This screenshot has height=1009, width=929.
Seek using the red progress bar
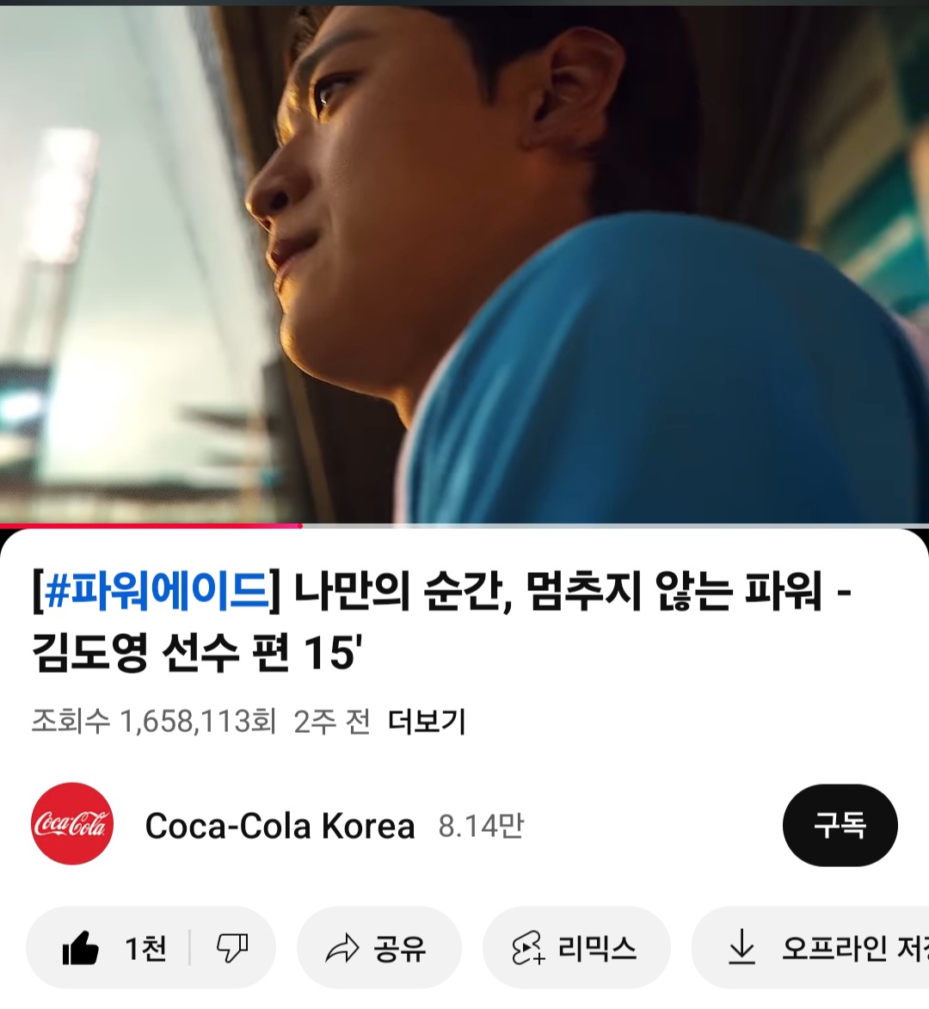point(151,526)
